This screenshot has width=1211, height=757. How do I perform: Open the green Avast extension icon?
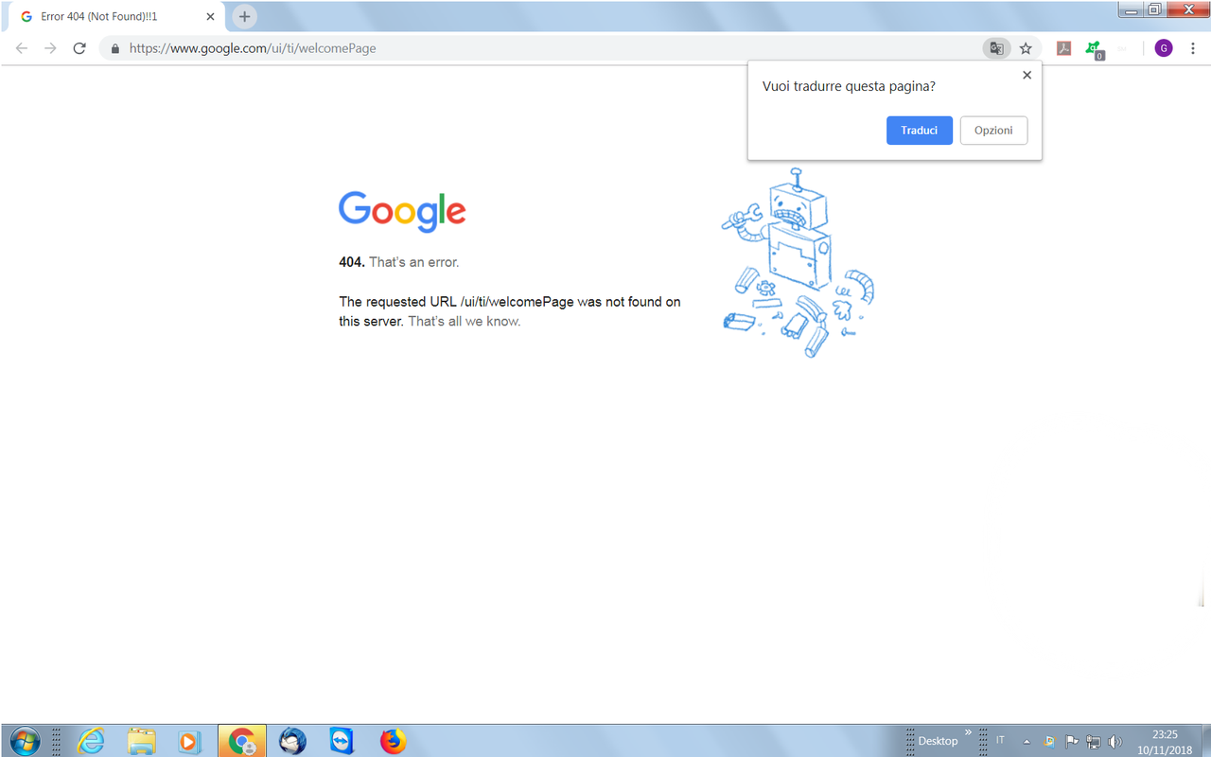pyautogui.click(x=1094, y=49)
